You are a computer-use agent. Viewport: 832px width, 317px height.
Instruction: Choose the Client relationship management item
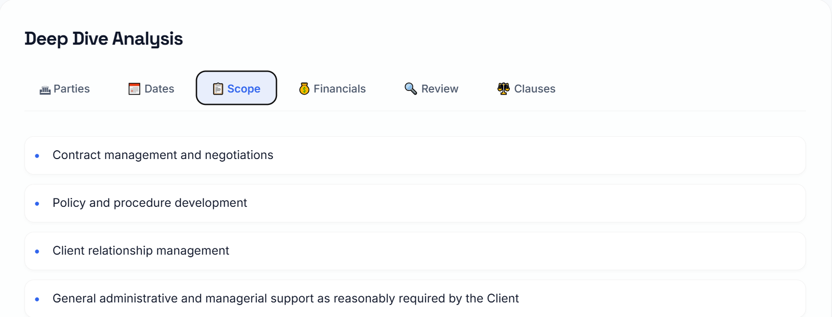(x=141, y=251)
